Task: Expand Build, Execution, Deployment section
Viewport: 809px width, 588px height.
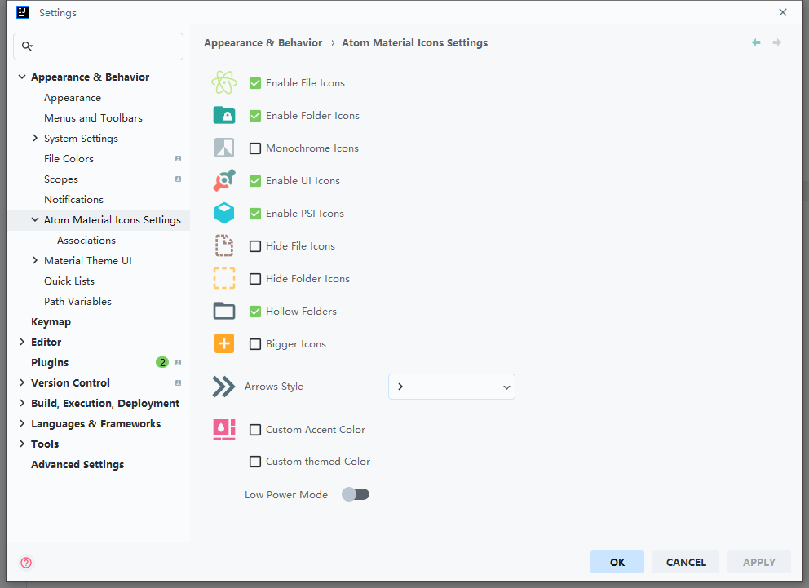Action: click(22, 404)
